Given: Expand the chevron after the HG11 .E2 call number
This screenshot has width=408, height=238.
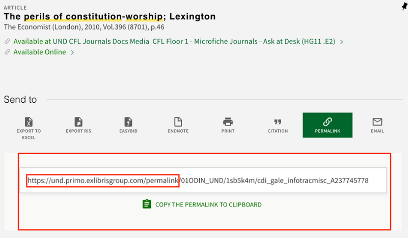Looking at the screenshot, I should pos(342,42).
